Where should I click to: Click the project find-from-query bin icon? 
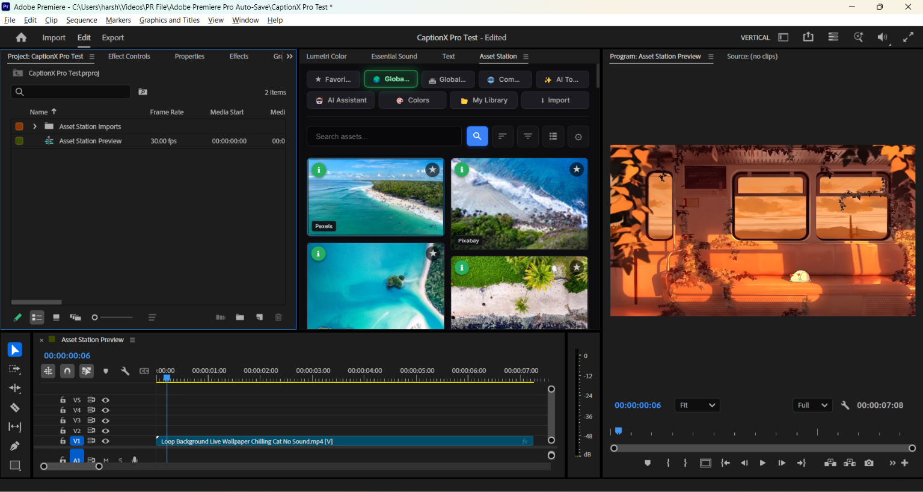click(143, 92)
